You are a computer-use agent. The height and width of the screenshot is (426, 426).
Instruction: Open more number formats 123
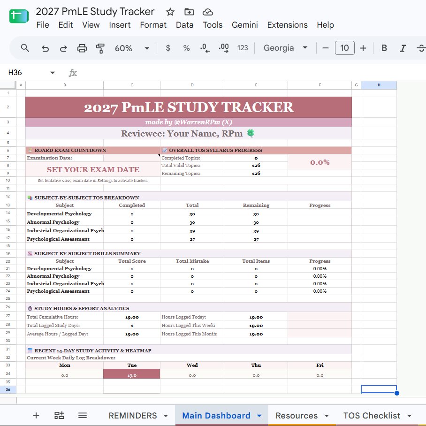point(243,48)
